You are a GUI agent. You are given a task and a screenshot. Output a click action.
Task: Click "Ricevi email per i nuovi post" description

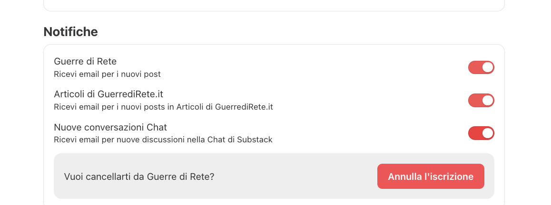(107, 74)
